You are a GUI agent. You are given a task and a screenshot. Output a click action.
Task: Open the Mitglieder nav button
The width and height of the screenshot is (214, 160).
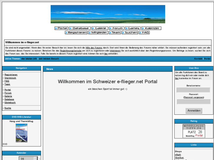tap(98, 33)
